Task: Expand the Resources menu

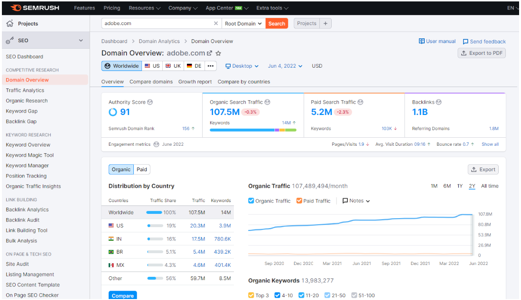Action: click(145, 8)
